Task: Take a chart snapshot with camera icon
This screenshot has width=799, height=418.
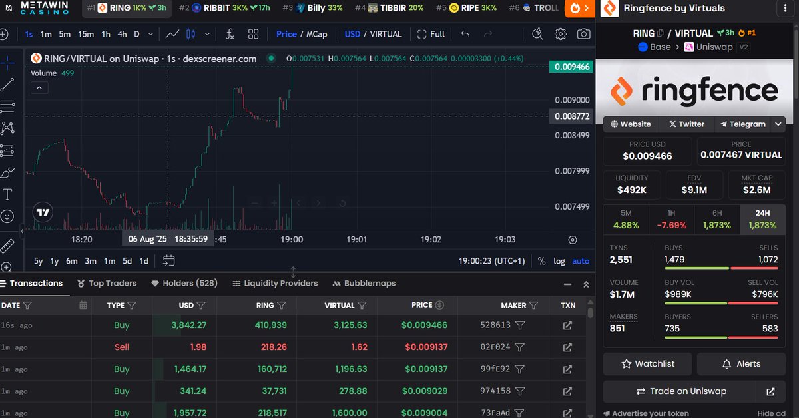Action: click(583, 34)
